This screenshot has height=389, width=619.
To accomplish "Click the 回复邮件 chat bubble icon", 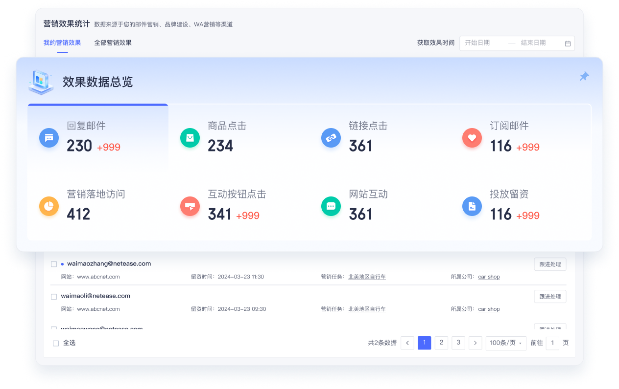I will 48,137.
